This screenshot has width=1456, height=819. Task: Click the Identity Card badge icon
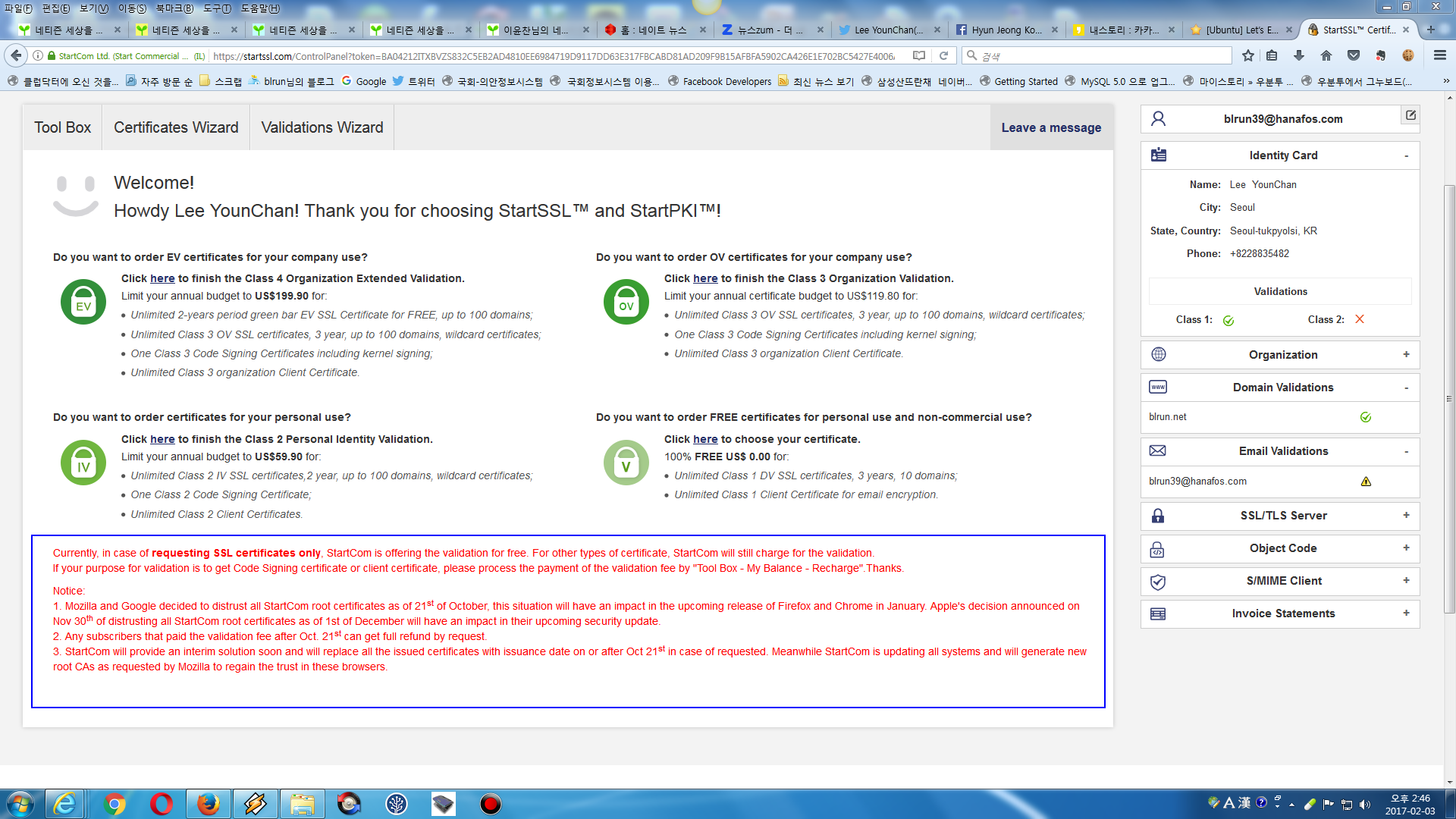click(x=1159, y=155)
